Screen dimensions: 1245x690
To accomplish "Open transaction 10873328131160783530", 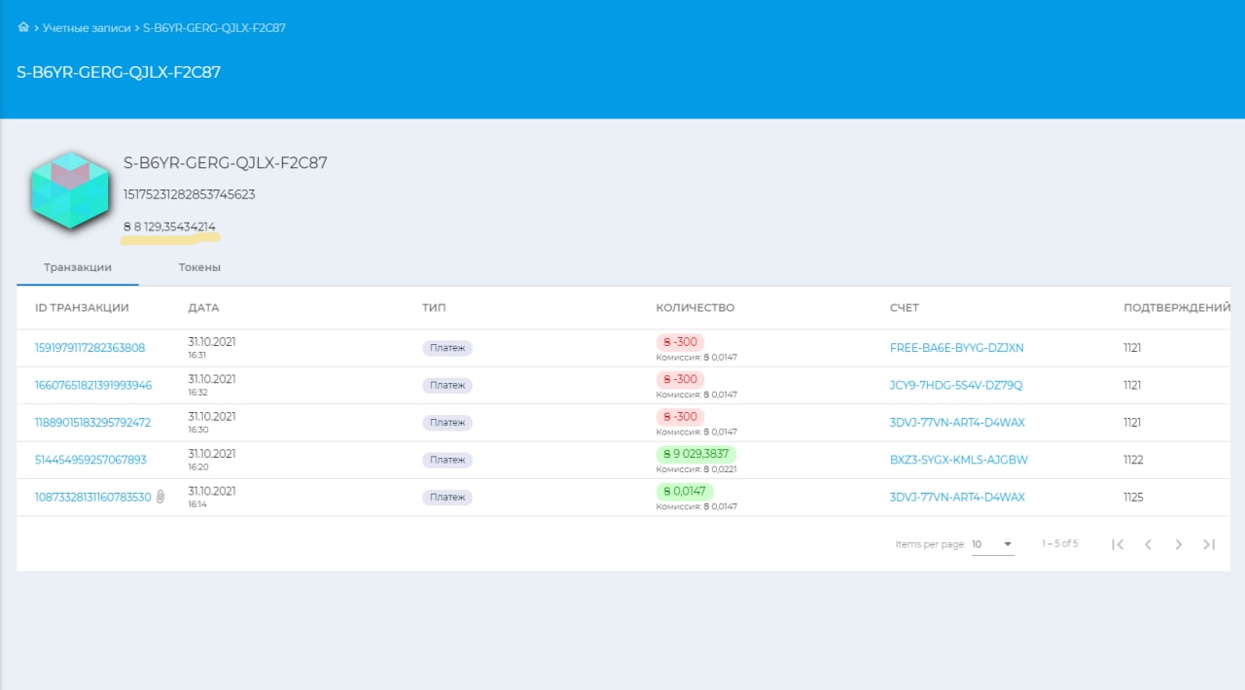I will (93, 497).
